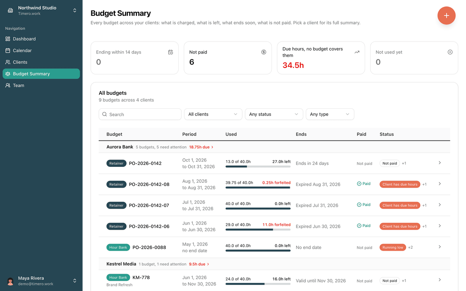Click Not paid badge for PO-2026-0142
The height and width of the screenshot is (291, 466).
click(x=390, y=163)
